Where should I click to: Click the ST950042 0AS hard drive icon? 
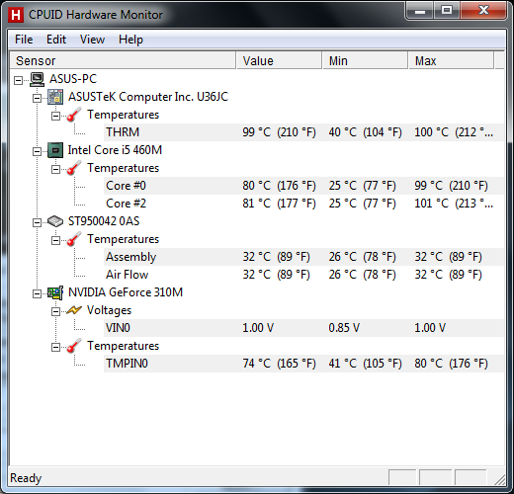point(55,221)
